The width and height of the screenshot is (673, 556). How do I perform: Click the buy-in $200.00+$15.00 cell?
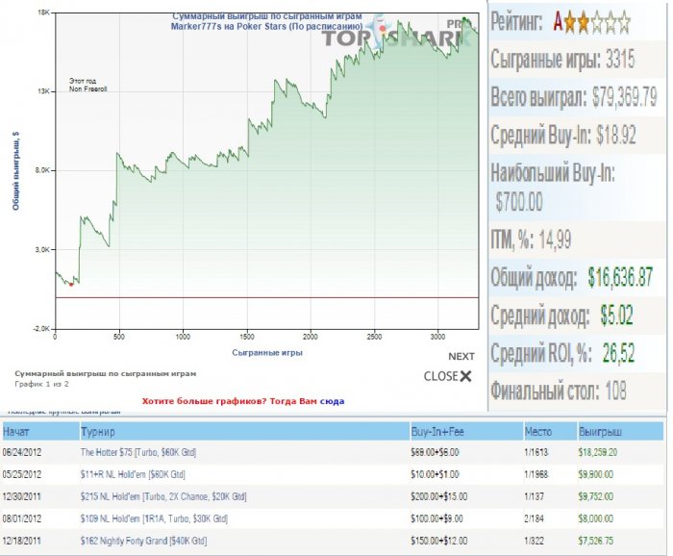click(438, 496)
